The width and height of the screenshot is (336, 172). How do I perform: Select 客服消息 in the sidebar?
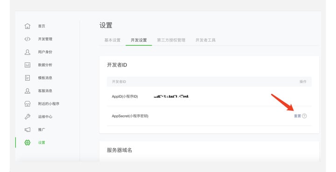[x=45, y=91]
